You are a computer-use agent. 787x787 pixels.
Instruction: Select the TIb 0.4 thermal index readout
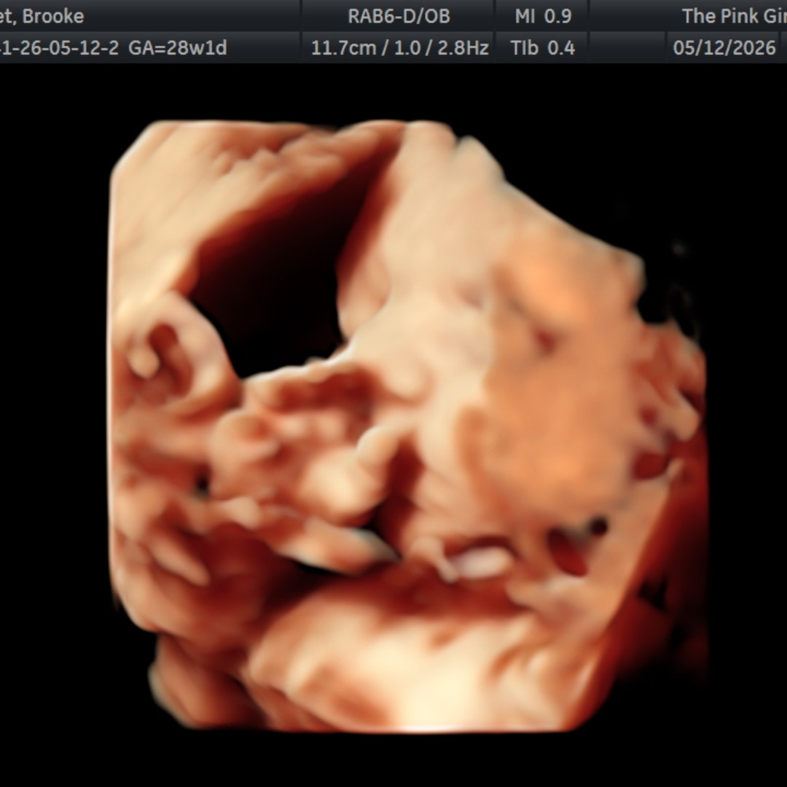(543, 48)
